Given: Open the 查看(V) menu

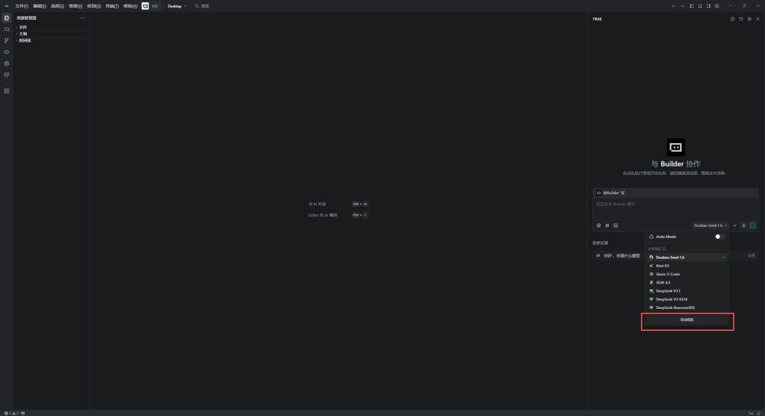Looking at the screenshot, I should (76, 6).
